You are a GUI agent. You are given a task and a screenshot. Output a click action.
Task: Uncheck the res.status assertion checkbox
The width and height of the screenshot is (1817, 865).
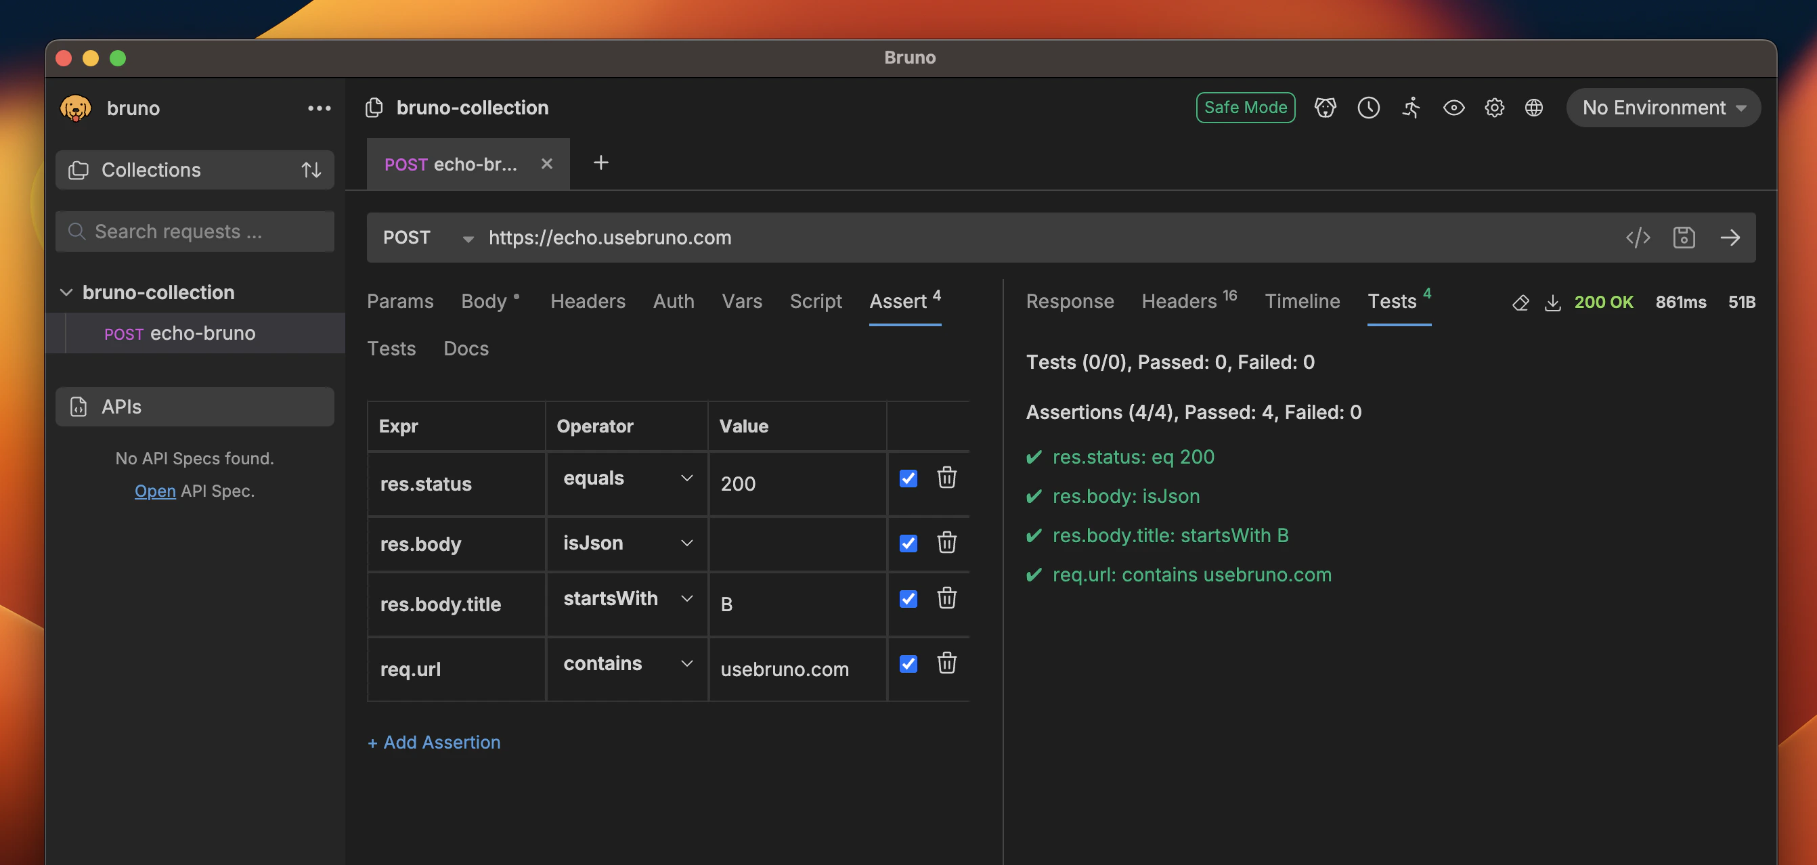coord(908,479)
